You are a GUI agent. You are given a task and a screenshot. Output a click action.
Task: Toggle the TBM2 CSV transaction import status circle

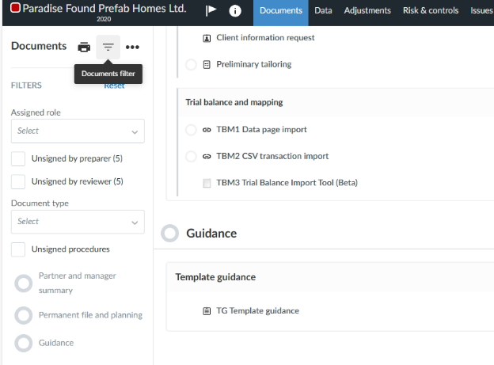tap(191, 156)
